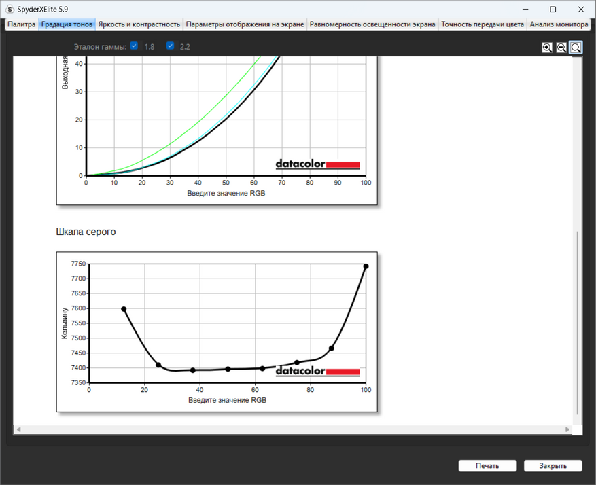Click the Печать button

click(487, 465)
